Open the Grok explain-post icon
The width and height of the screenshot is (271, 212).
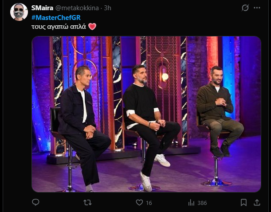(x=245, y=8)
